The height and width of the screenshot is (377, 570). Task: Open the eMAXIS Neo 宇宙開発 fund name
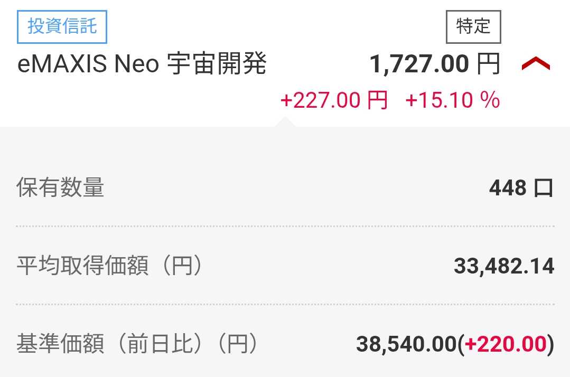coord(142,65)
